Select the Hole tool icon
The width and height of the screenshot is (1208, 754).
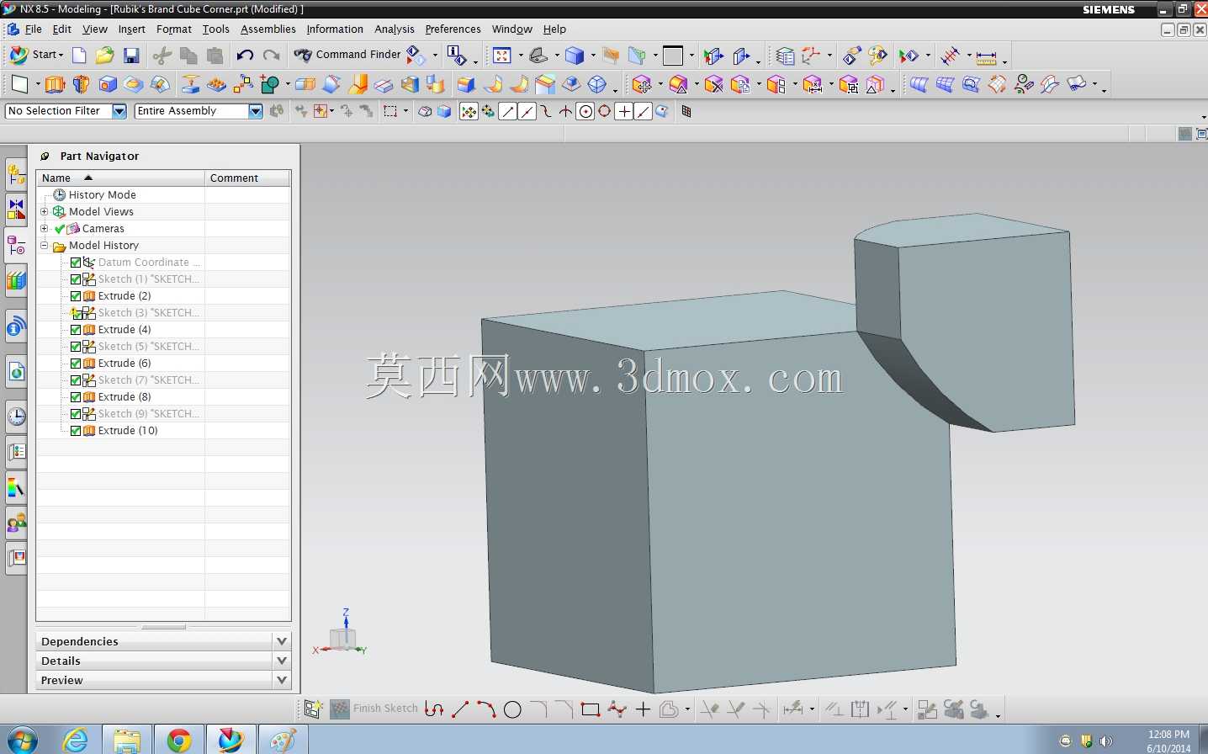point(108,84)
